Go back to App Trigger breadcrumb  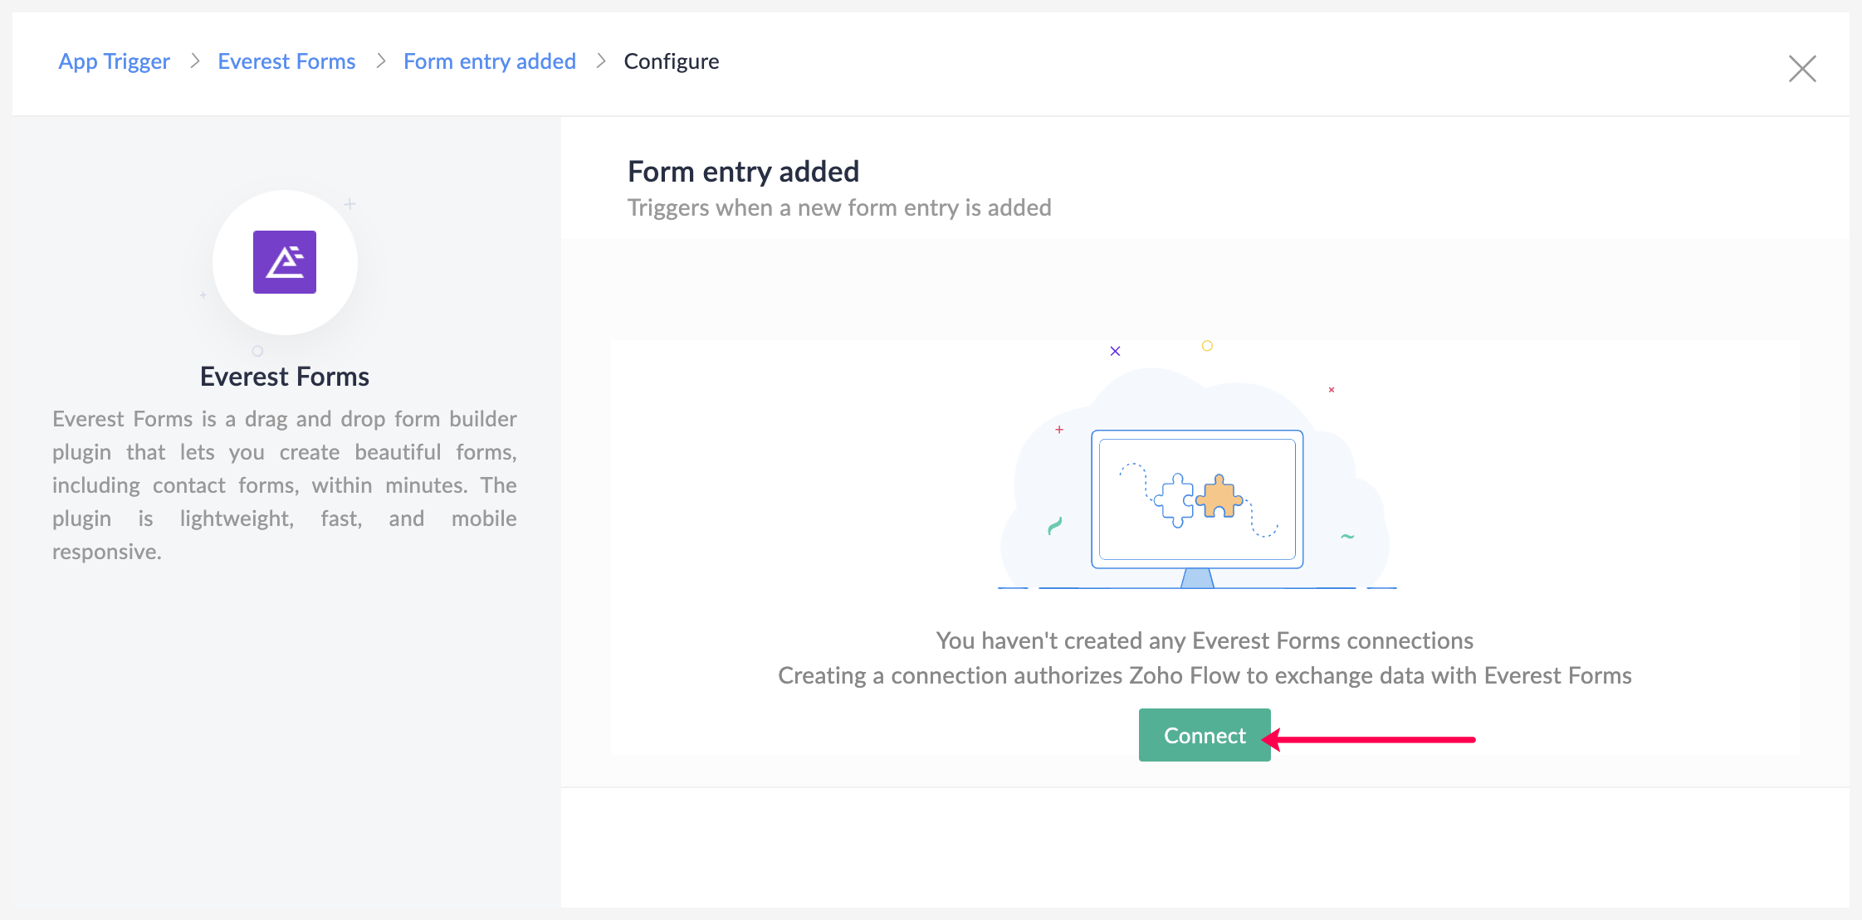point(114,61)
